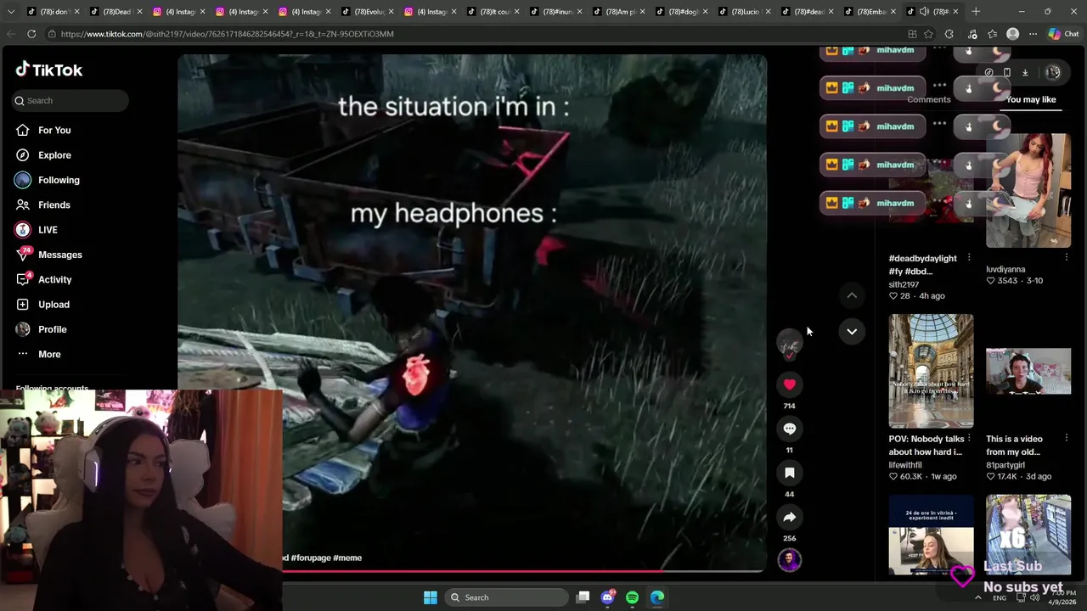This screenshot has width=1087, height=611.
Task: Click Upload in the sidebar
Action: click(42, 304)
